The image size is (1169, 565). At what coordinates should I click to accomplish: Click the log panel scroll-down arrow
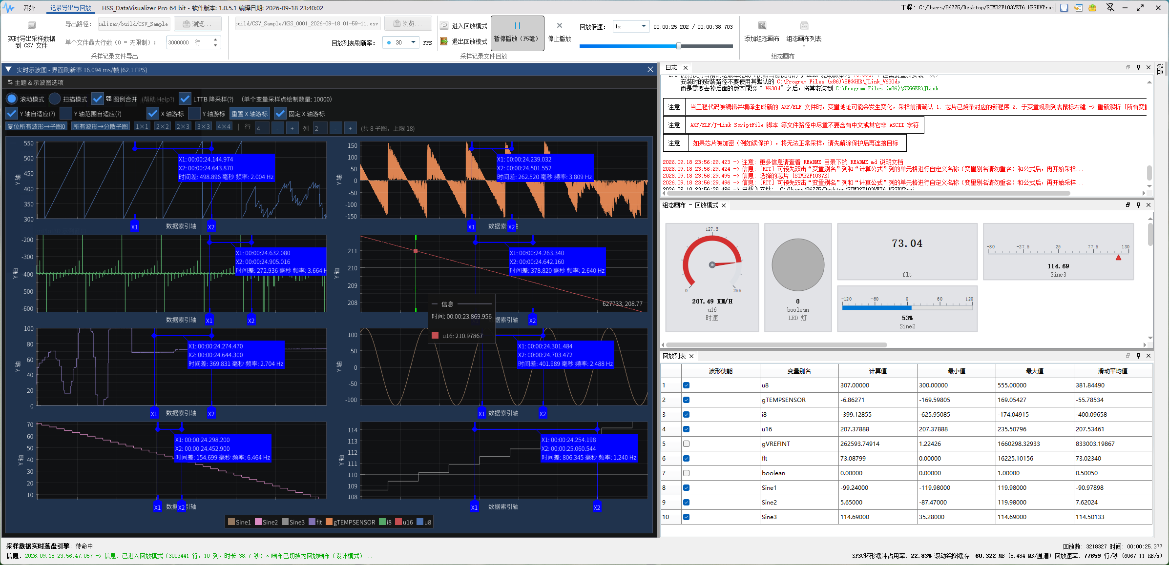(1149, 186)
